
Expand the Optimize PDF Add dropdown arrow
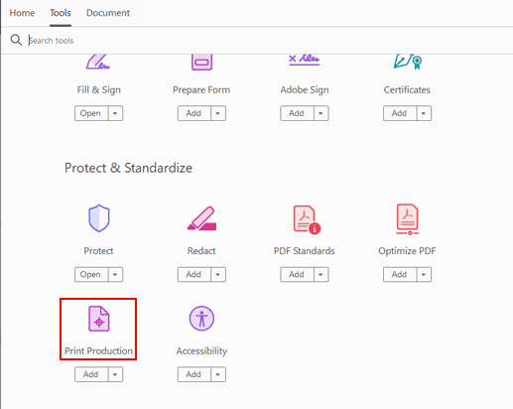point(424,274)
